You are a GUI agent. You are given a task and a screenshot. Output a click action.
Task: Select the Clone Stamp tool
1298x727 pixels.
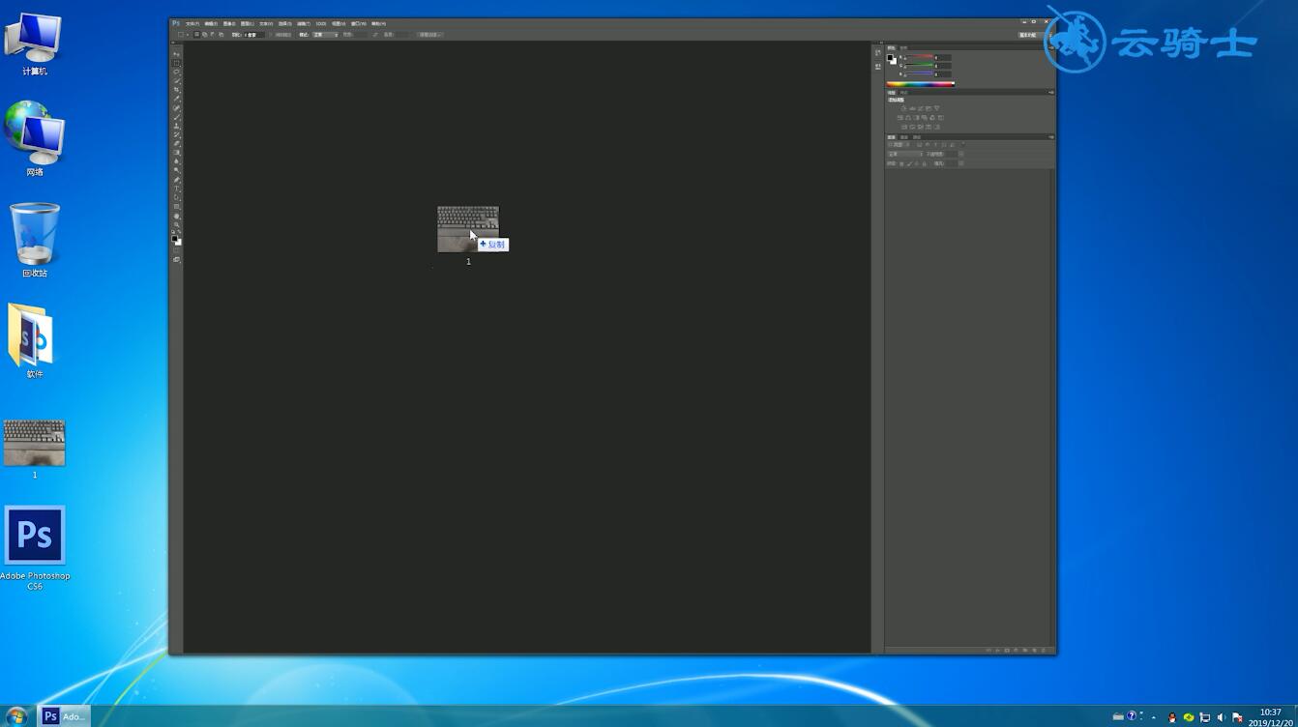coord(177,126)
